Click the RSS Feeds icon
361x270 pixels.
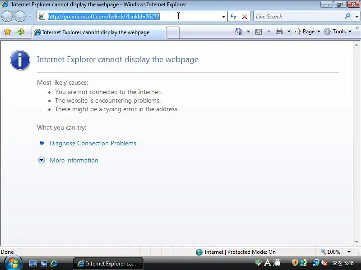[259, 31]
